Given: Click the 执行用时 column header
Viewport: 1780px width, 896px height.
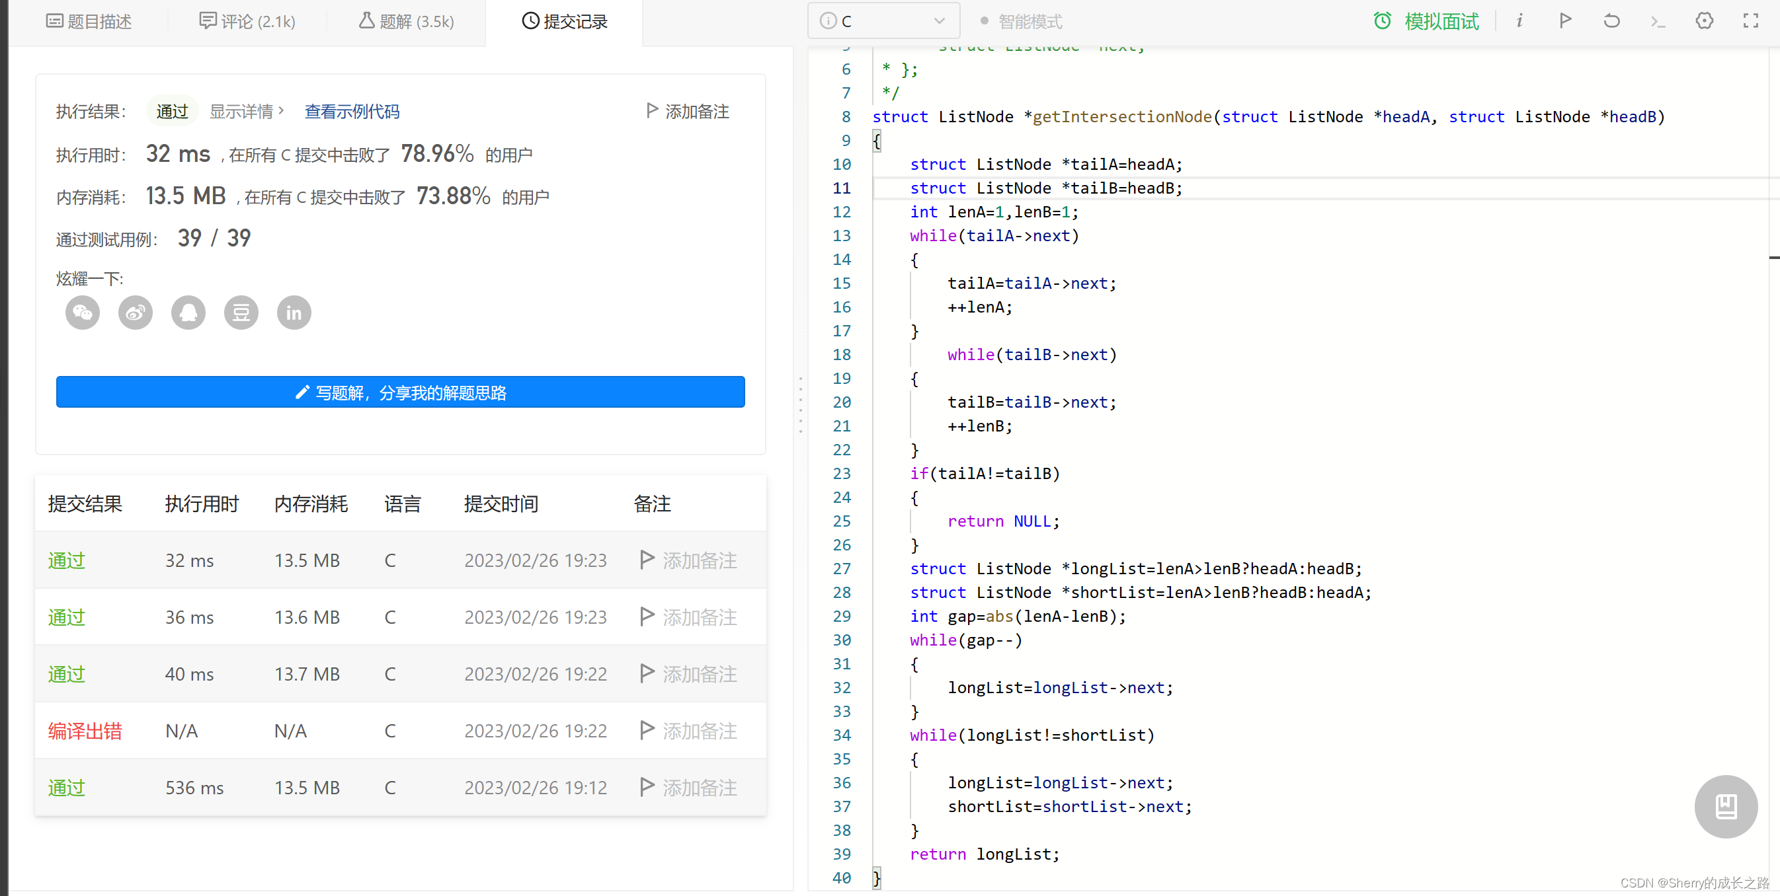Looking at the screenshot, I should pyautogui.click(x=202, y=504).
